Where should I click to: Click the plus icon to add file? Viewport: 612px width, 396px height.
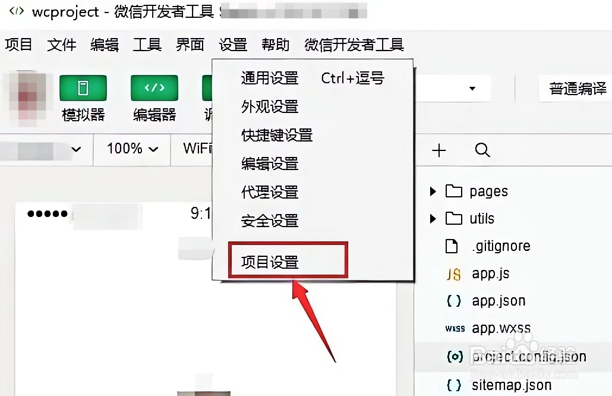click(x=439, y=150)
